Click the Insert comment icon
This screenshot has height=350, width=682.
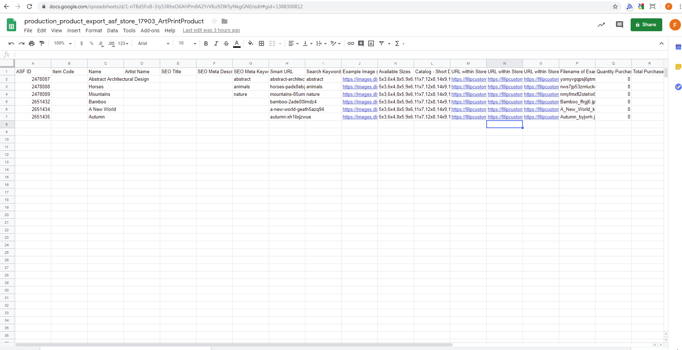pyautogui.click(x=361, y=43)
